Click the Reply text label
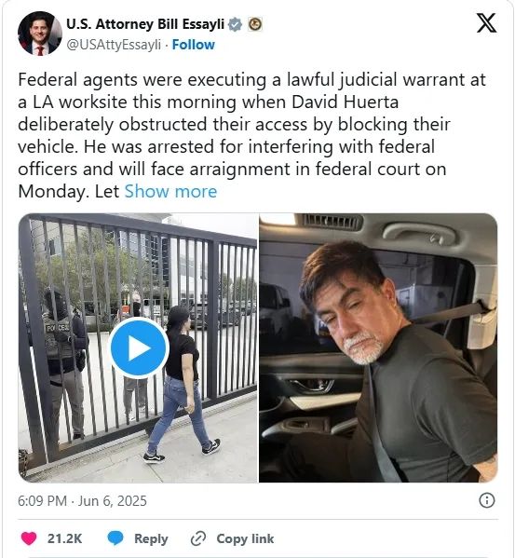The height and width of the screenshot is (558, 515). [x=151, y=538]
